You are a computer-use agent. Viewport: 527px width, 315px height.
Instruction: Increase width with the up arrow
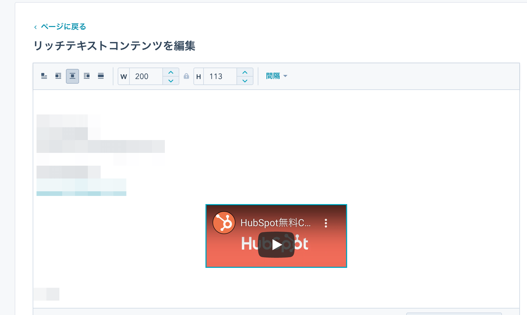click(171, 72)
